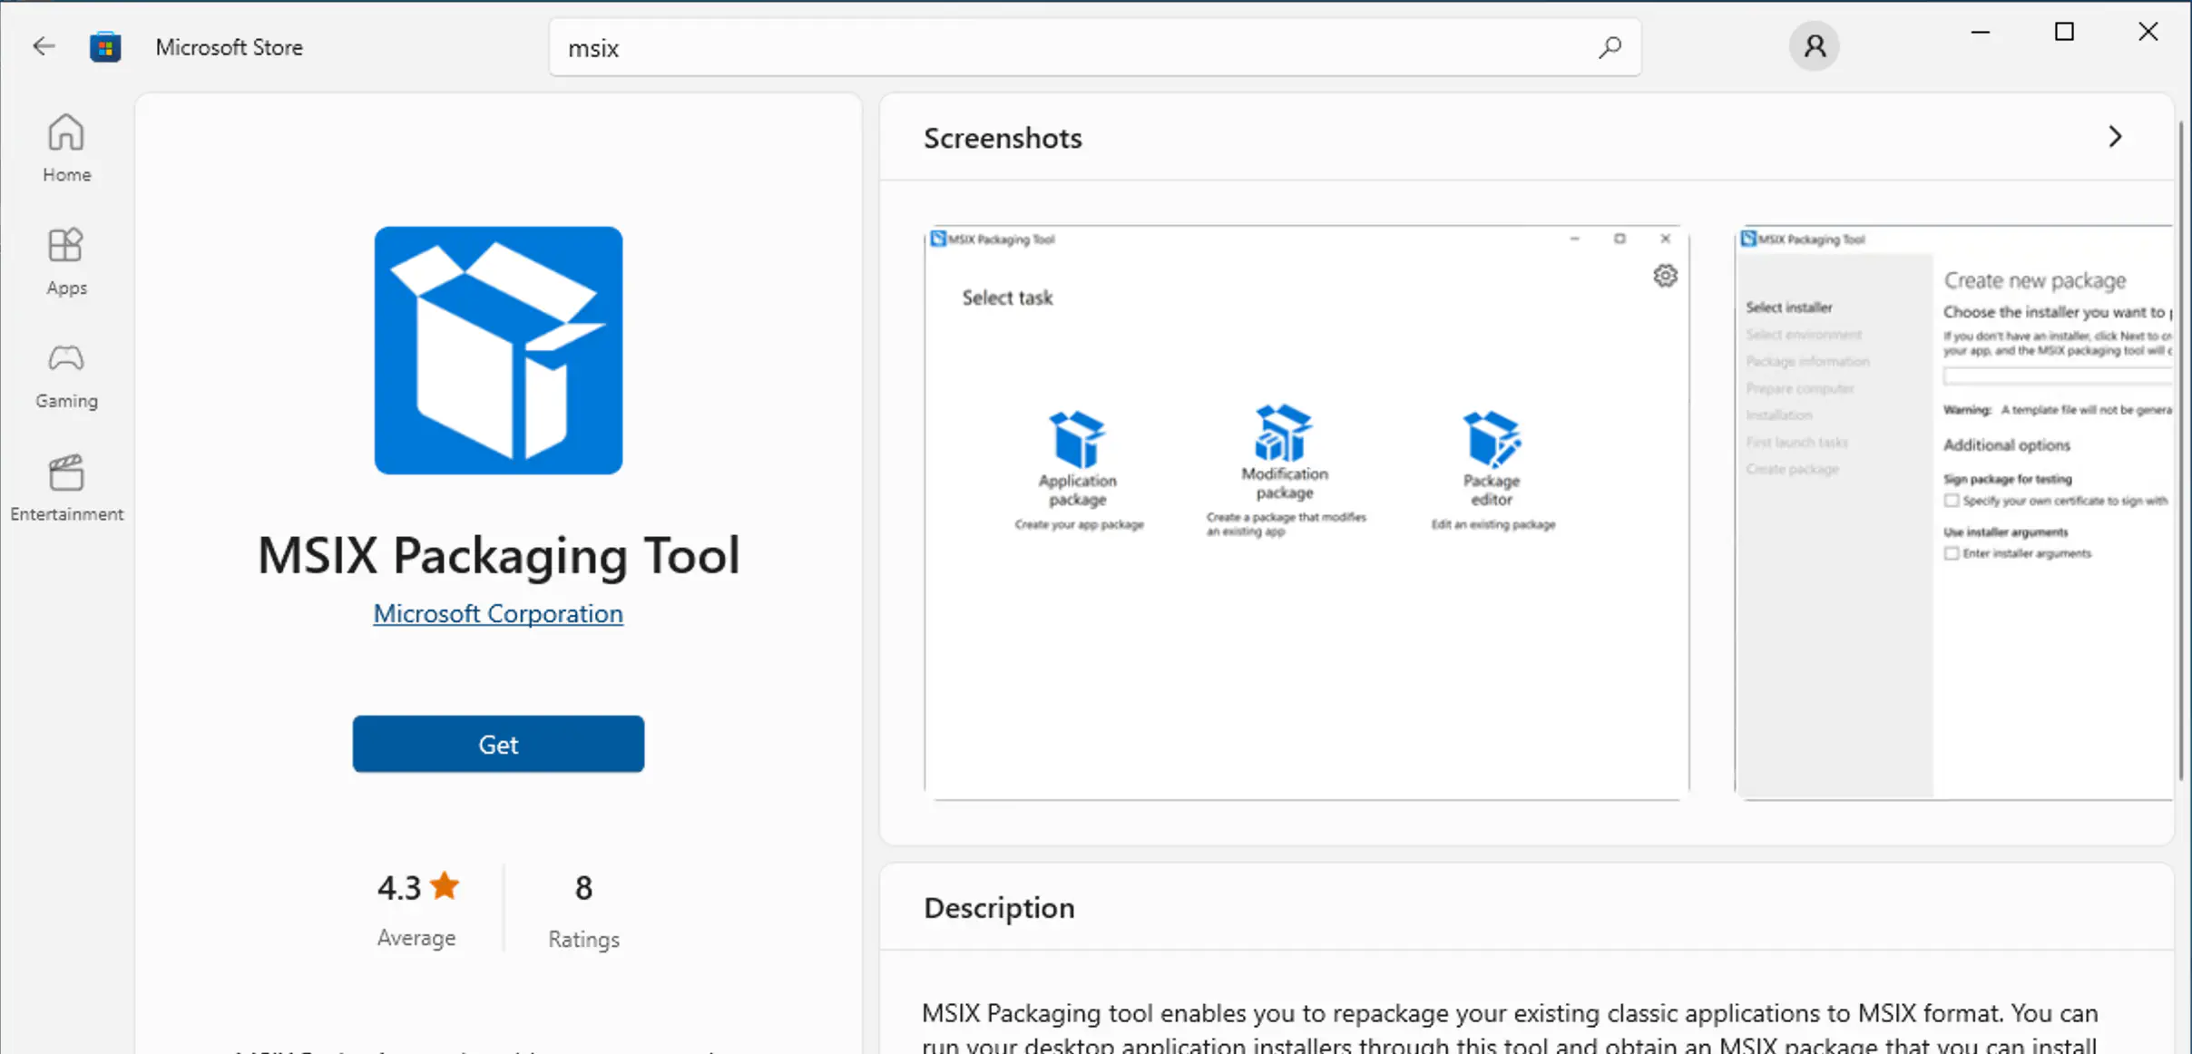This screenshot has width=2192, height=1054.
Task: Click inside the msix search field
Action: point(998,47)
